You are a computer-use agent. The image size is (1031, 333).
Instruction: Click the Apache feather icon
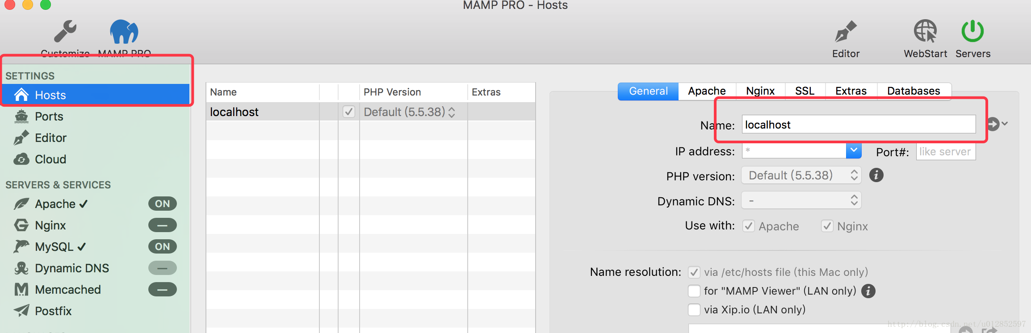pyautogui.click(x=21, y=204)
